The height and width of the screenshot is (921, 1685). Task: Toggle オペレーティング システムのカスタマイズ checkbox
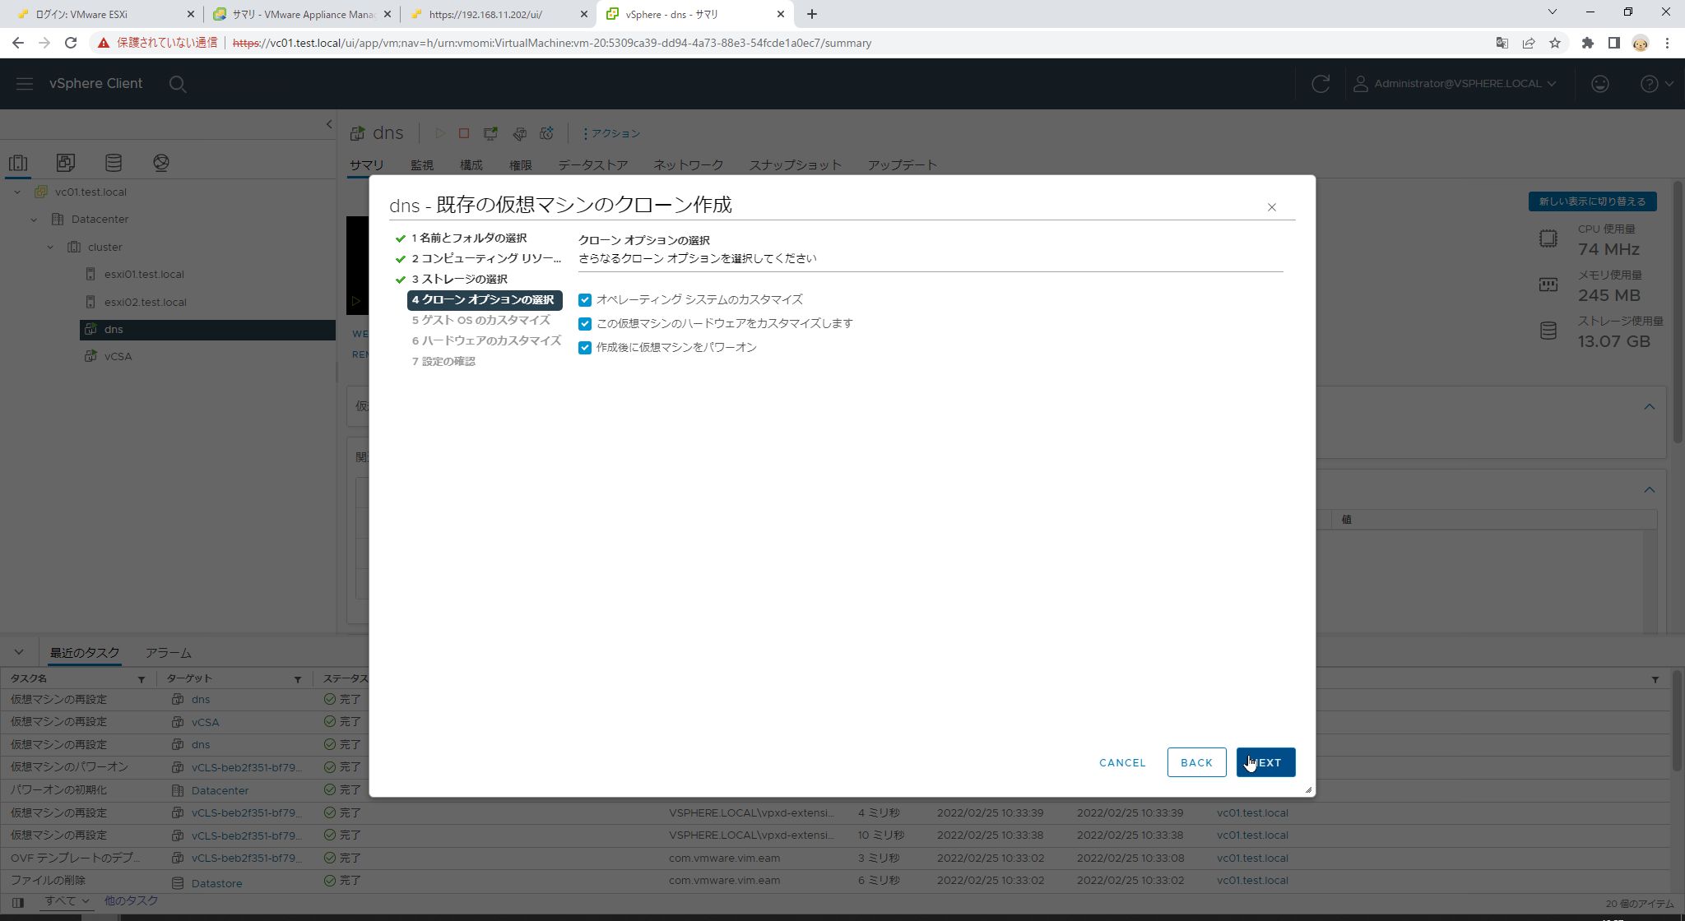pyautogui.click(x=585, y=300)
